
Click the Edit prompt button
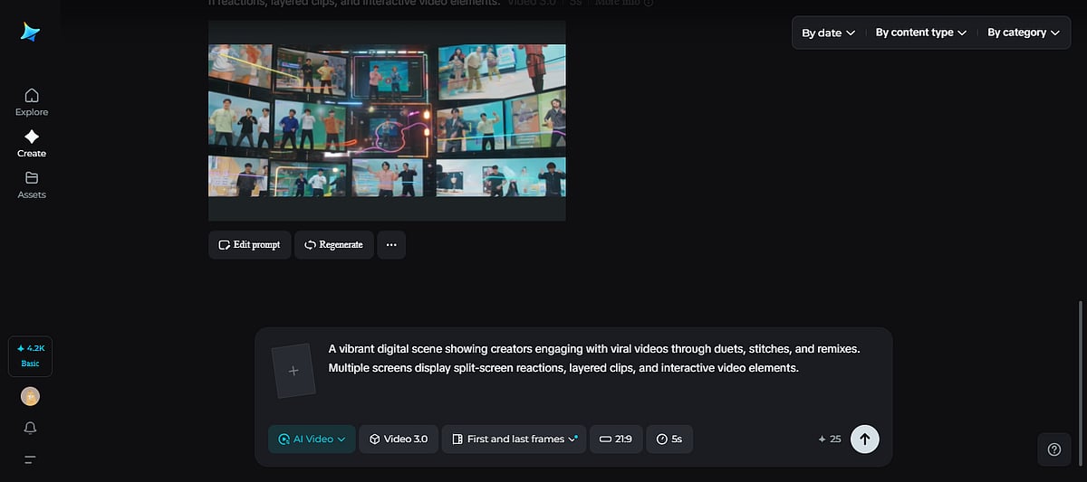tap(249, 245)
